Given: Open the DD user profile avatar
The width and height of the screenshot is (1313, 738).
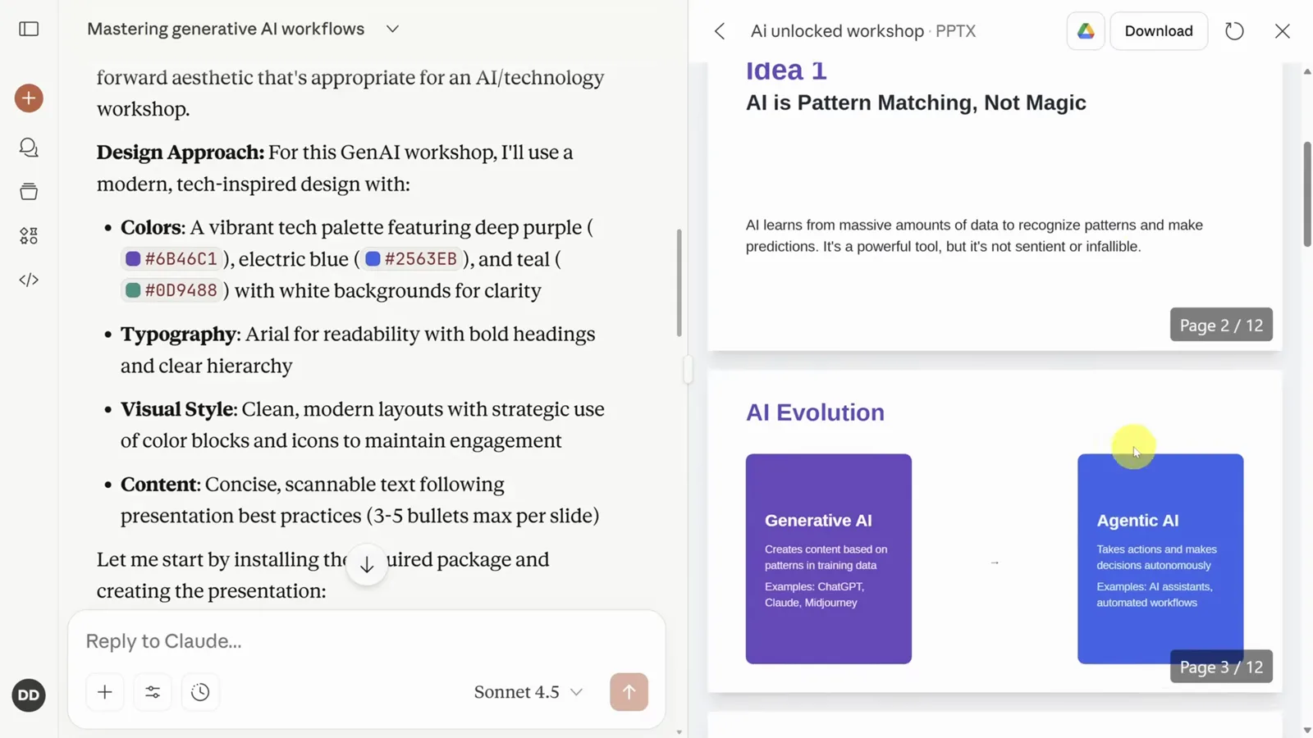Looking at the screenshot, I should pos(29,695).
